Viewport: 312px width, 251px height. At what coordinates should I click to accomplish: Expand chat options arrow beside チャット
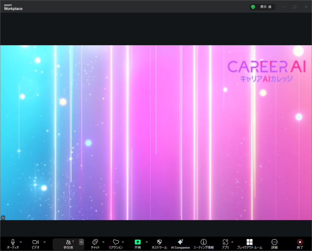[x=103, y=242]
